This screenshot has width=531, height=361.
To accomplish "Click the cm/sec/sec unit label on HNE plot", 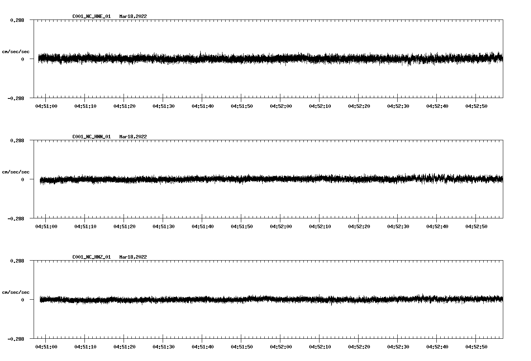I will point(16,52).
